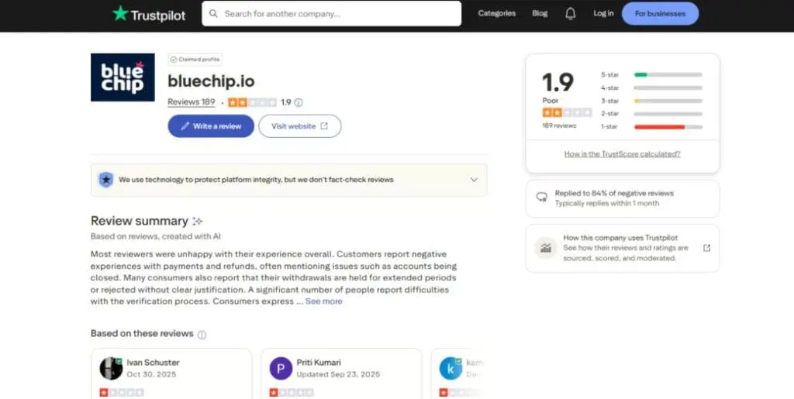Image resolution: width=794 pixels, height=399 pixels.
Task: Open How is the TrustScore calculated link
Action: tap(622, 153)
